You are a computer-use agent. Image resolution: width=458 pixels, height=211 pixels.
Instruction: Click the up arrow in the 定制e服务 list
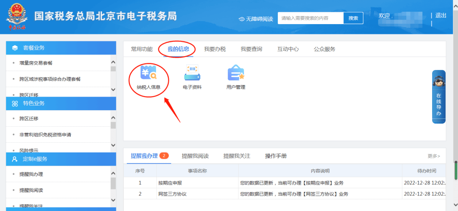(x=113, y=173)
